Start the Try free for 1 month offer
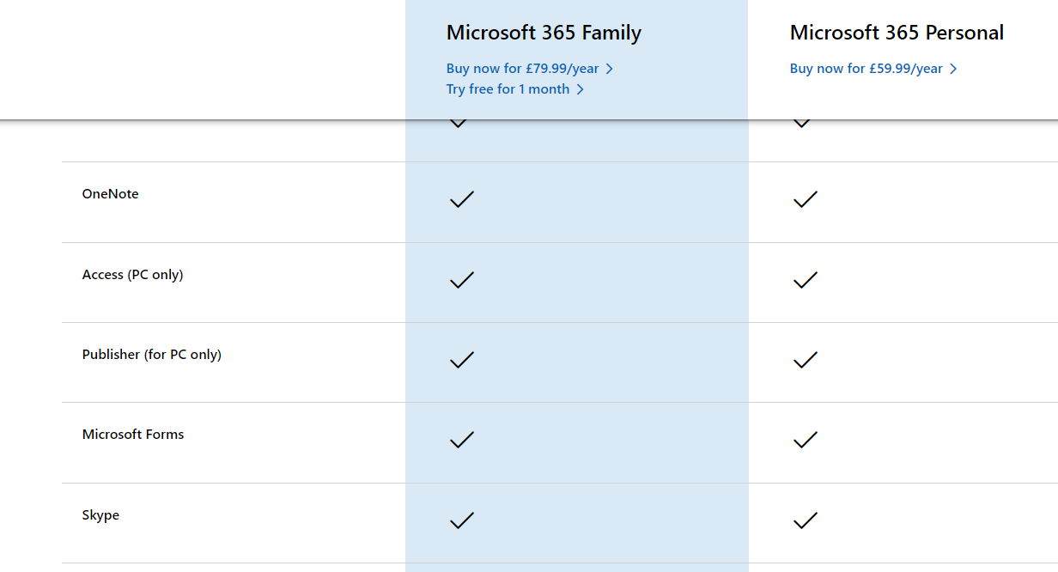 point(515,89)
